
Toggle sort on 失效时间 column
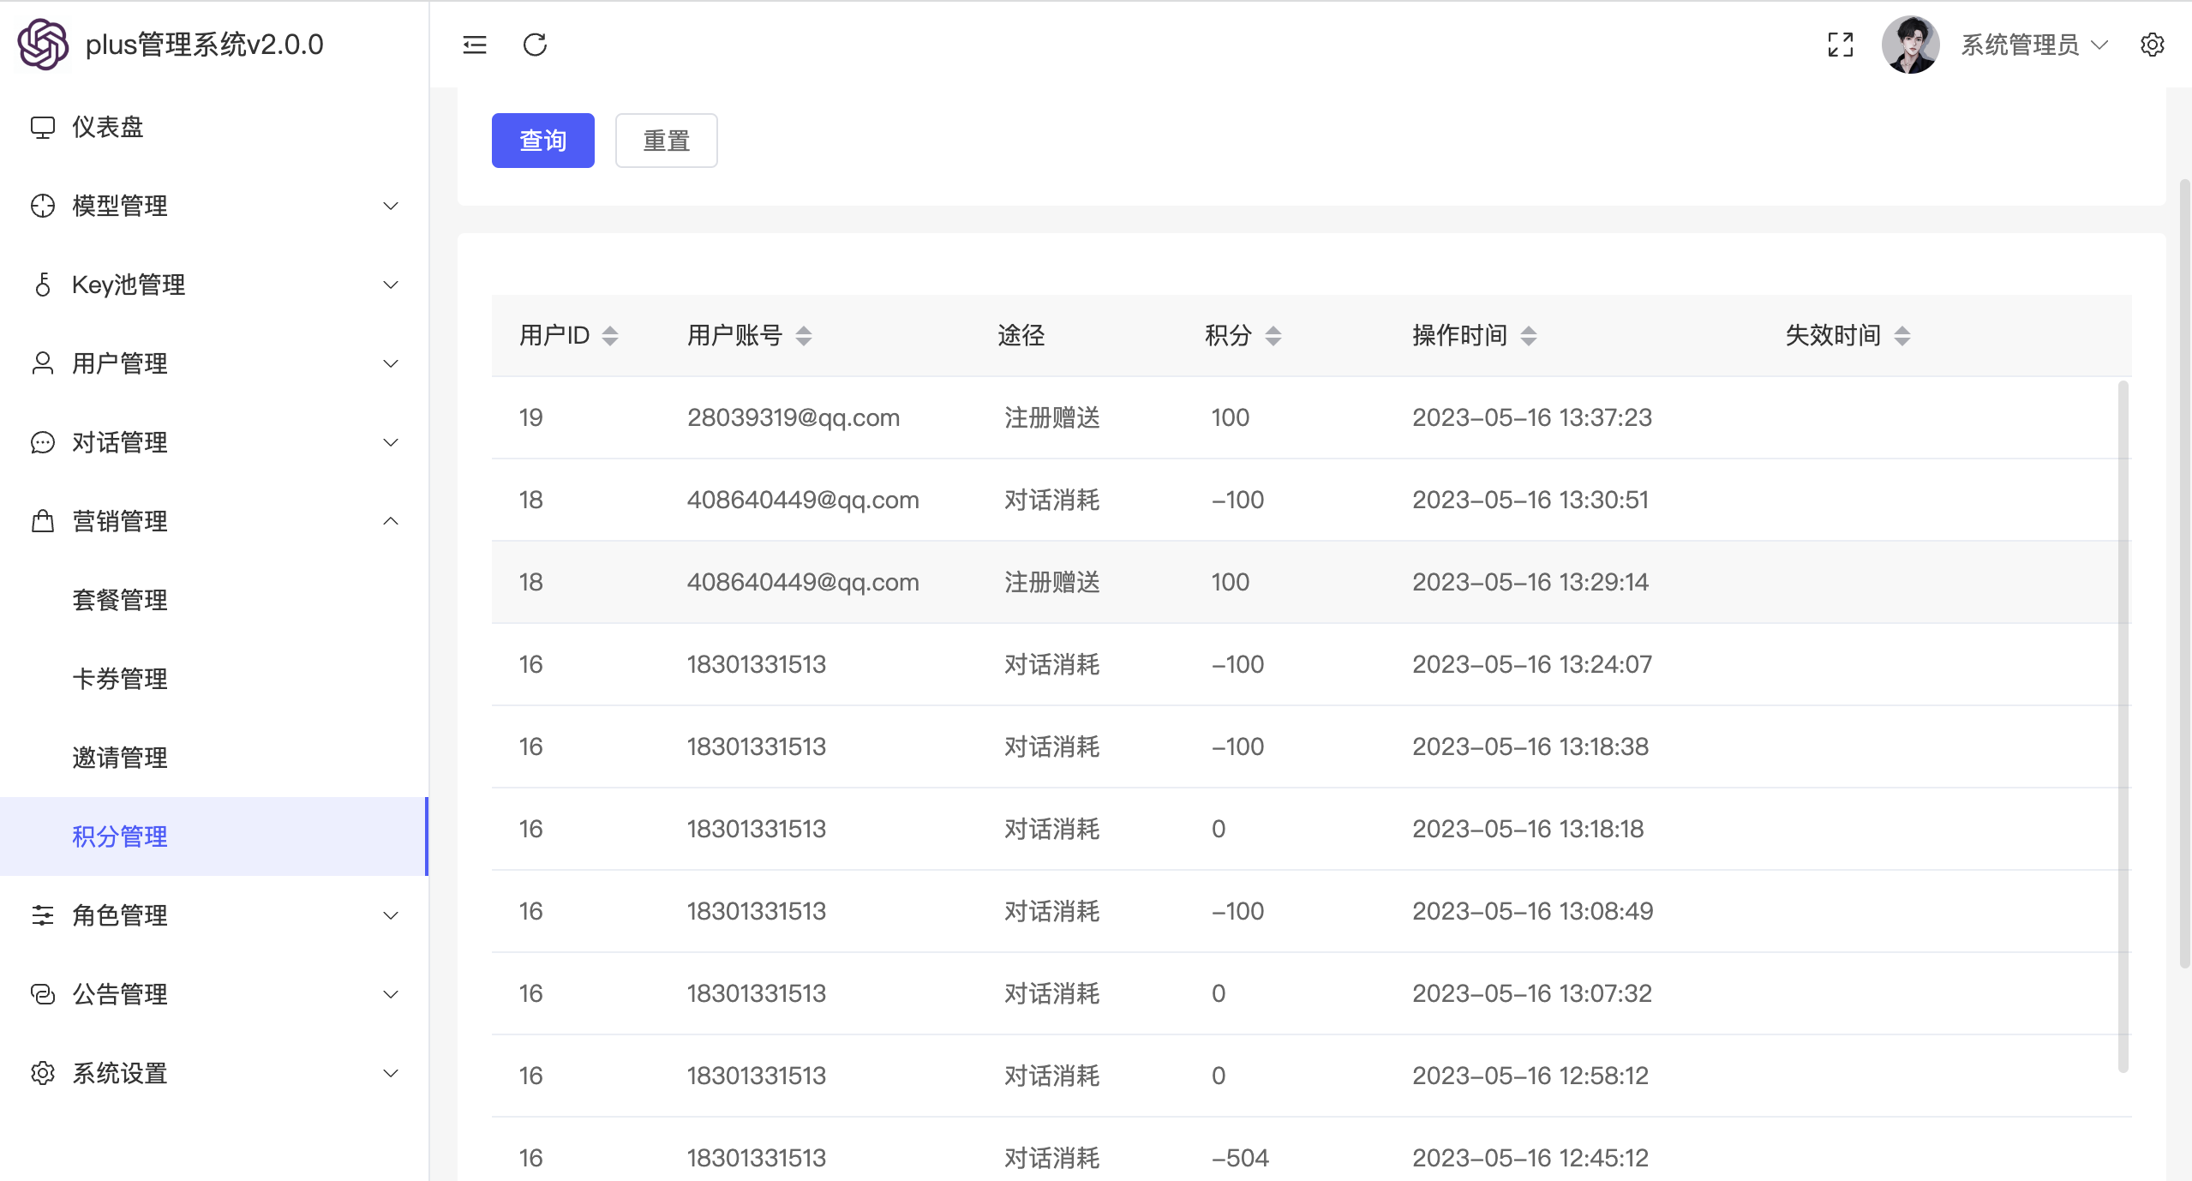(1902, 336)
